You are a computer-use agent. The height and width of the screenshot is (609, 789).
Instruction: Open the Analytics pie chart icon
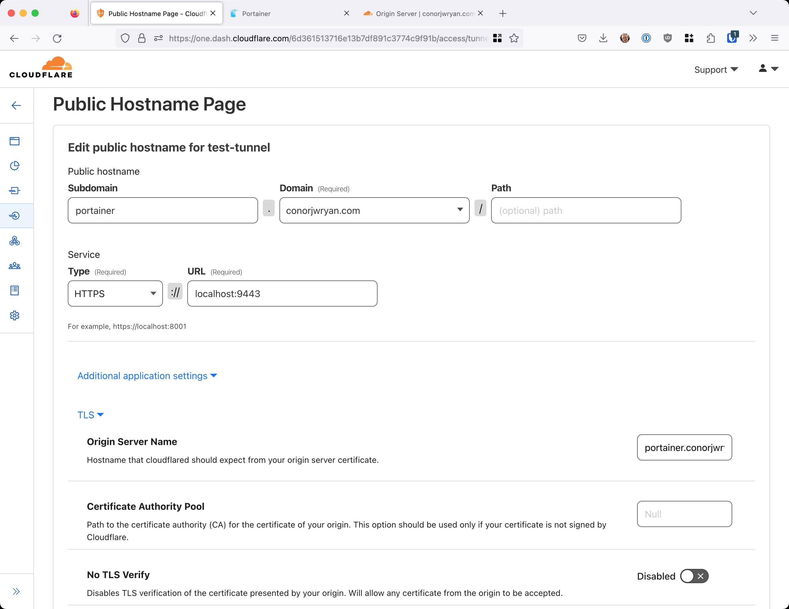[x=15, y=166]
